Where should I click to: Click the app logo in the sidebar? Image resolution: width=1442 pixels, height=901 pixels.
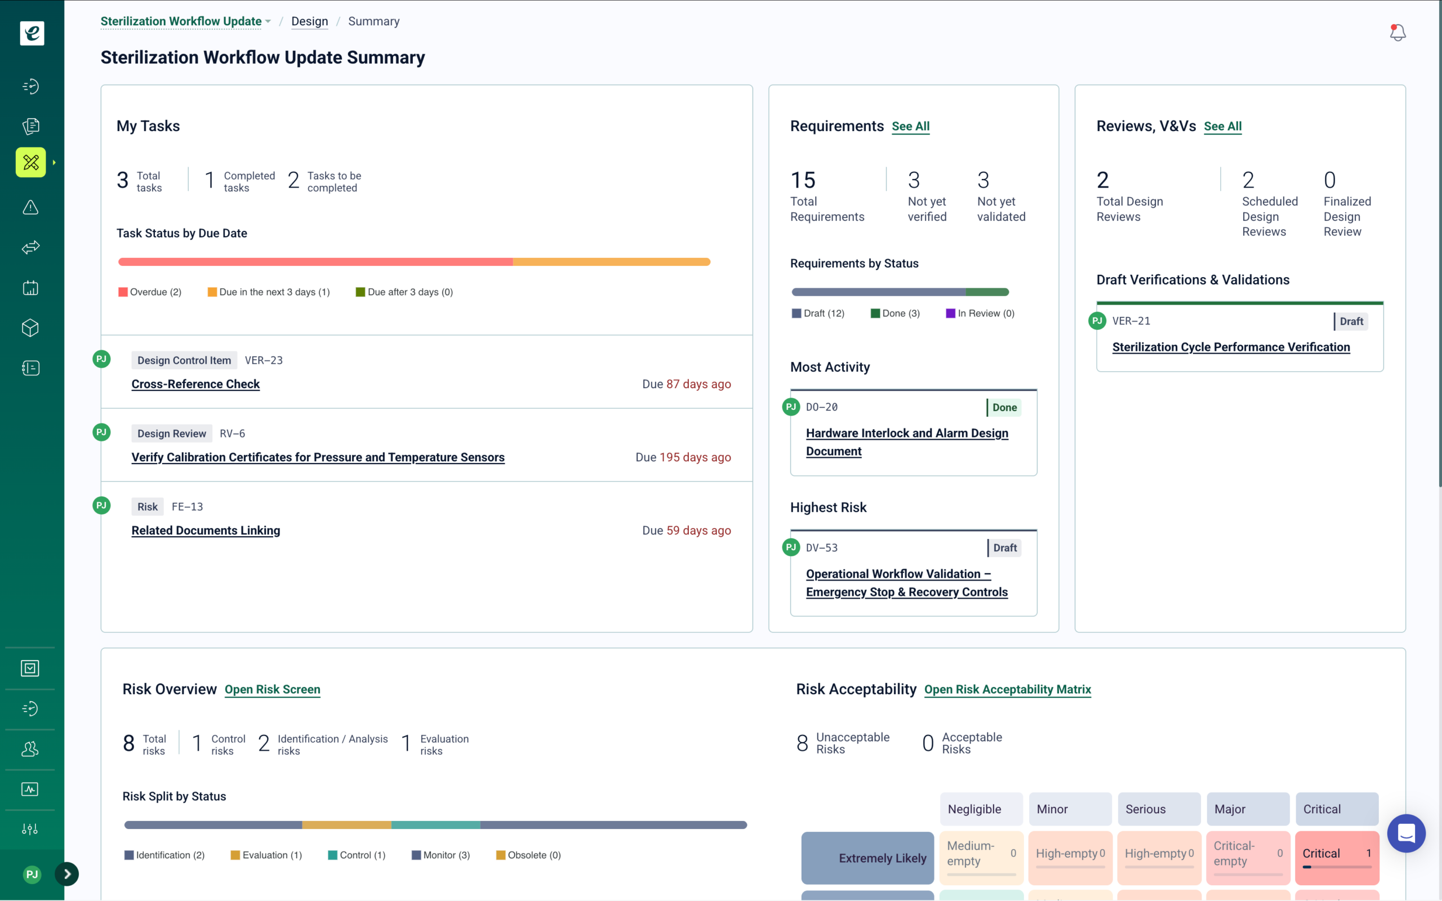coord(32,33)
